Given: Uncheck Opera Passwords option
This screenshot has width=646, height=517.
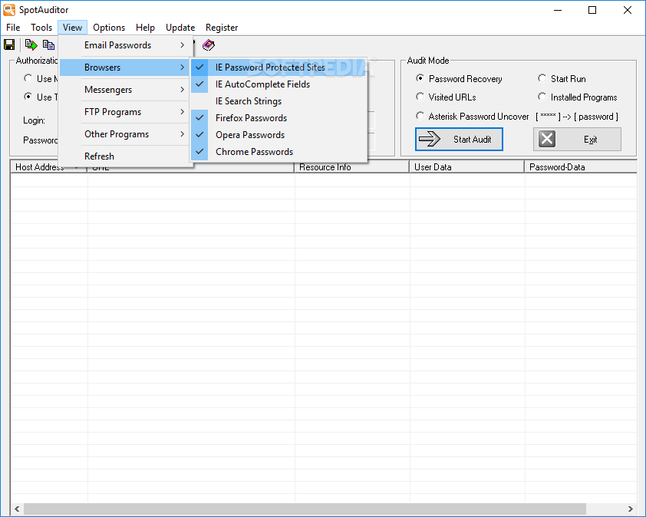Looking at the screenshot, I should 279,135.
